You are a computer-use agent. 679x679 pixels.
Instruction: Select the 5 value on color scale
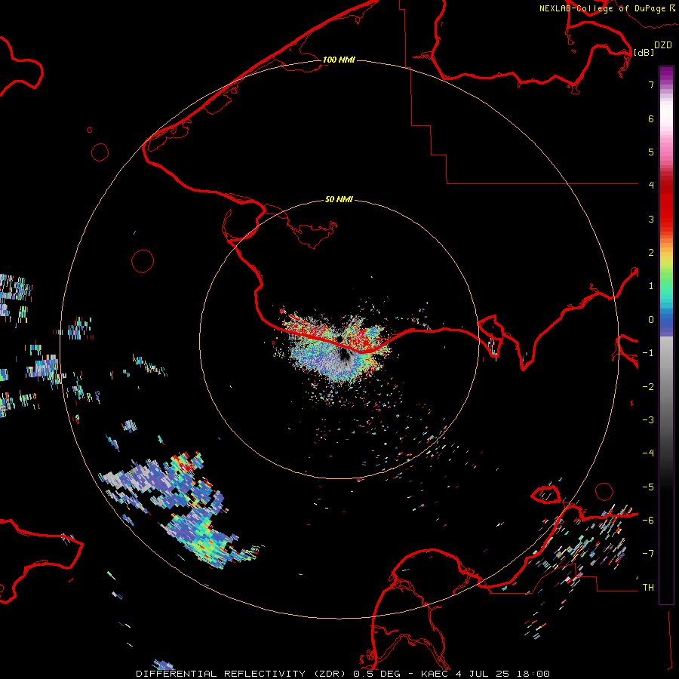click(651, 152)
